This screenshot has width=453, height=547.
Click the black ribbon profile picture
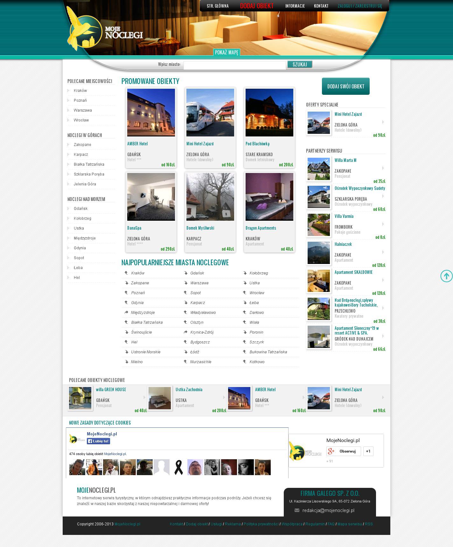click(178, 467)
